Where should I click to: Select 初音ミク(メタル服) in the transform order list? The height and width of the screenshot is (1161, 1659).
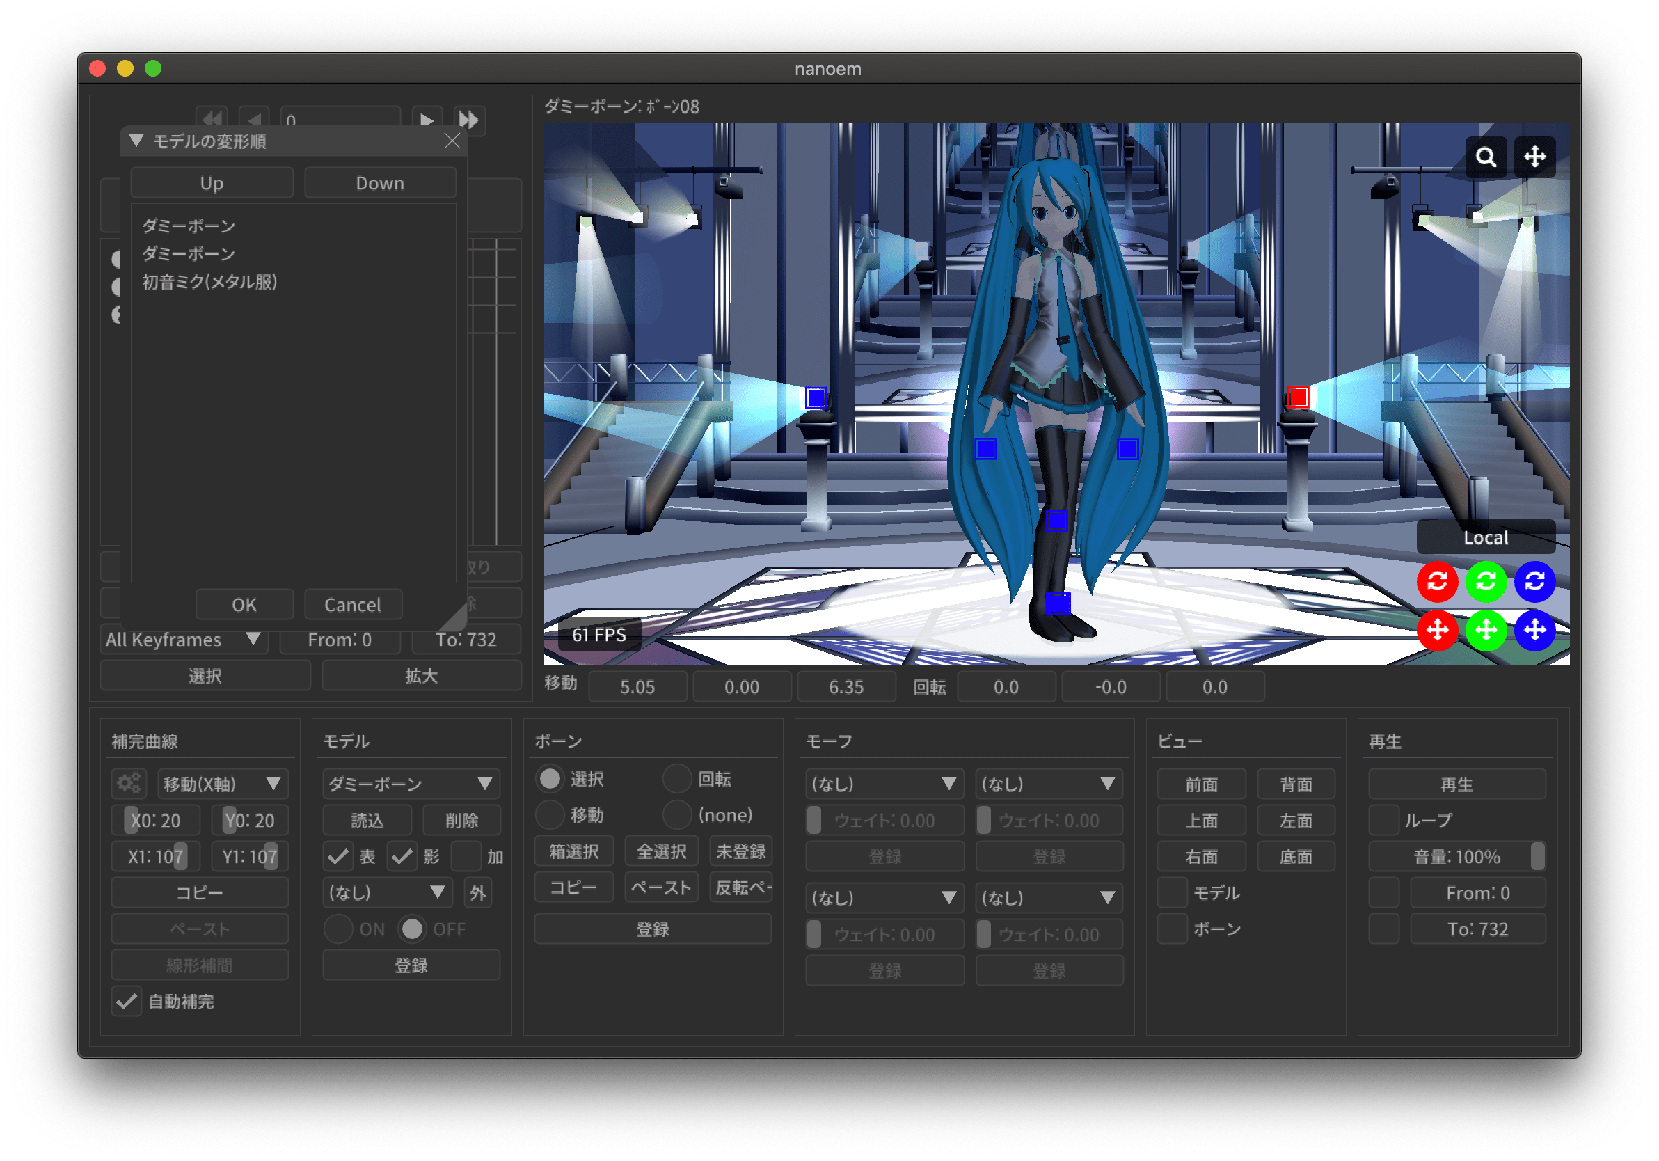click(209, 282)
